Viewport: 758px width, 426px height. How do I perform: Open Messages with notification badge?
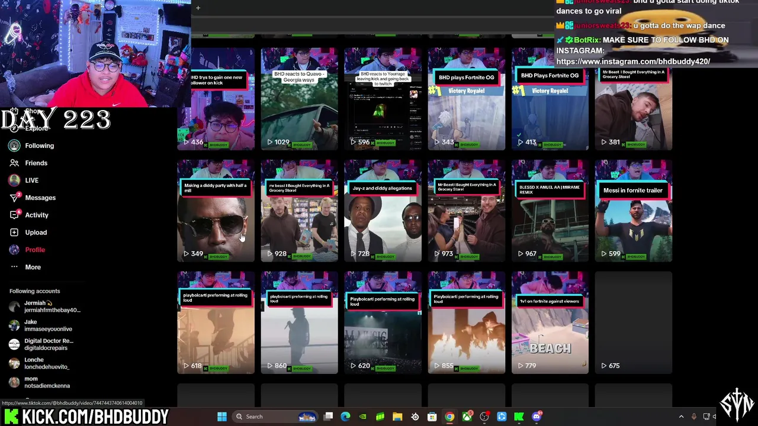point(32,198)
